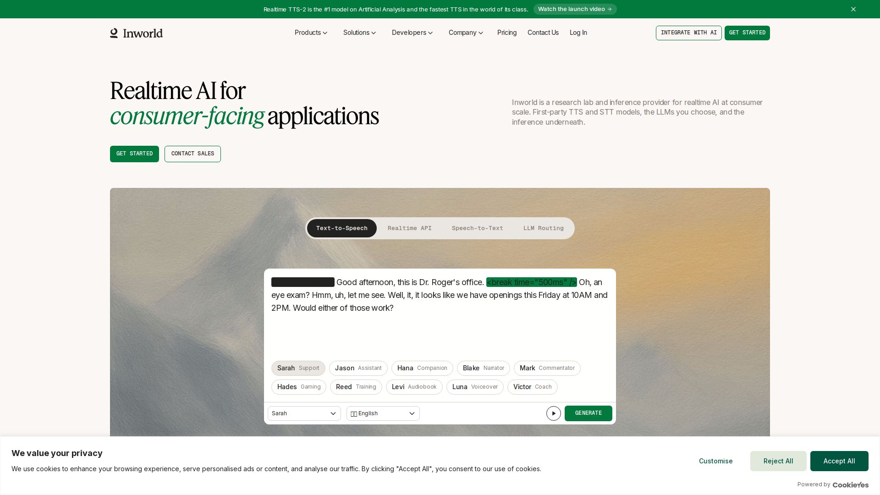Select the Mark Commentator voice chip
The image size is (880, 495).
tap(547, 368)
